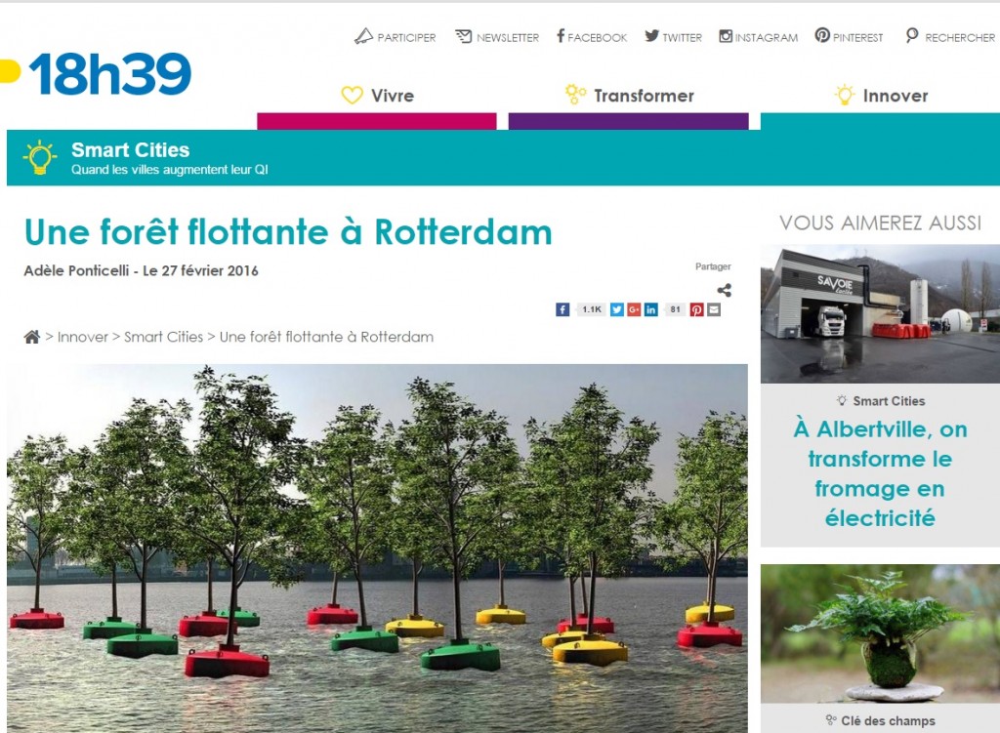Go to home via breadcrumb house icon
The height and width of the screenshot is (733, 1000).
click(32, 337)
